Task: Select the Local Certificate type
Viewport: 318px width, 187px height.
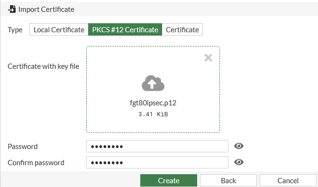Action: (59, 29)
